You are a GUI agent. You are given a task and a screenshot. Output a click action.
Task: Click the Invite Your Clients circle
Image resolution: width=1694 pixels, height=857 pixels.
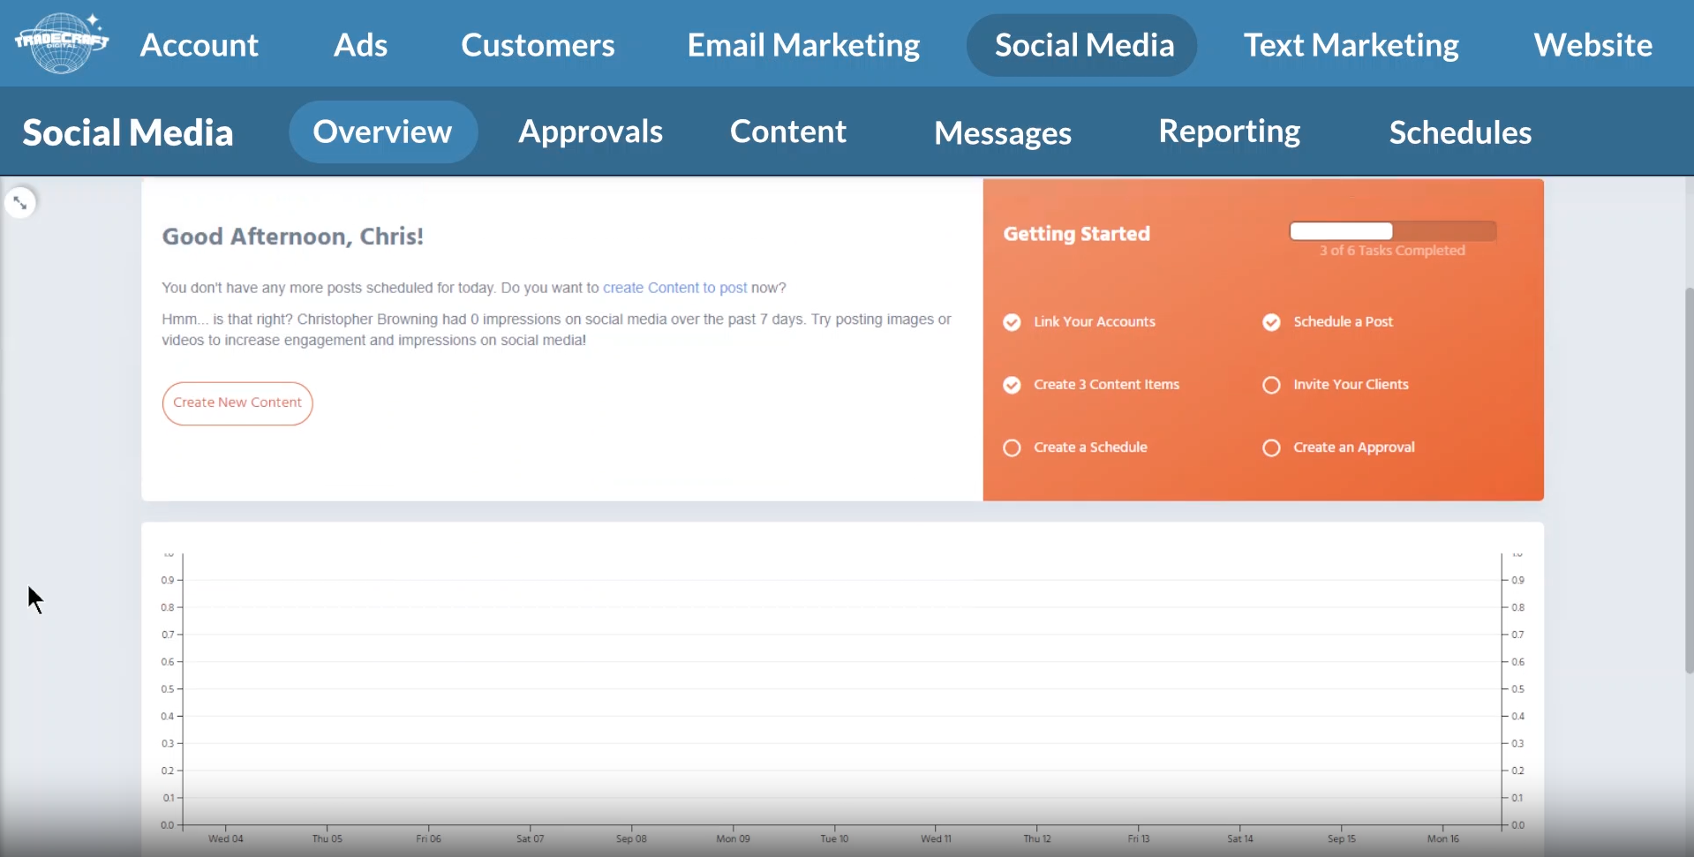coord(1271,385)
